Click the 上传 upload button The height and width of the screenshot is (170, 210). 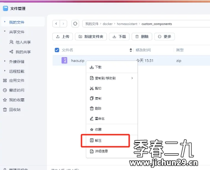[x=62, y=37]
